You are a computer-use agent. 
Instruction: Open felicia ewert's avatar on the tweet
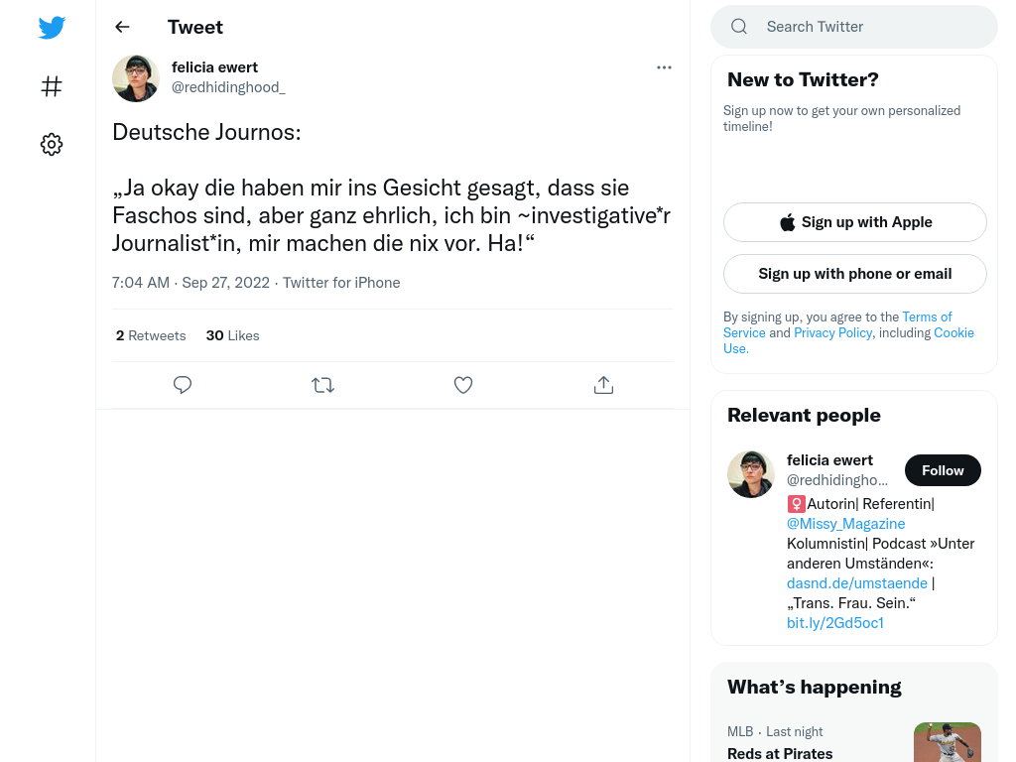[135, 78]
